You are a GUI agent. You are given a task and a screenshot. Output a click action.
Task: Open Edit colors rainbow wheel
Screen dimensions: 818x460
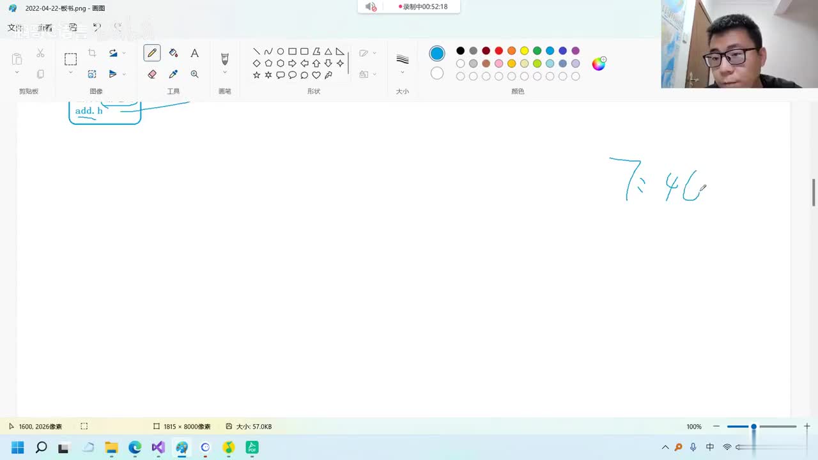coord(599,63)
